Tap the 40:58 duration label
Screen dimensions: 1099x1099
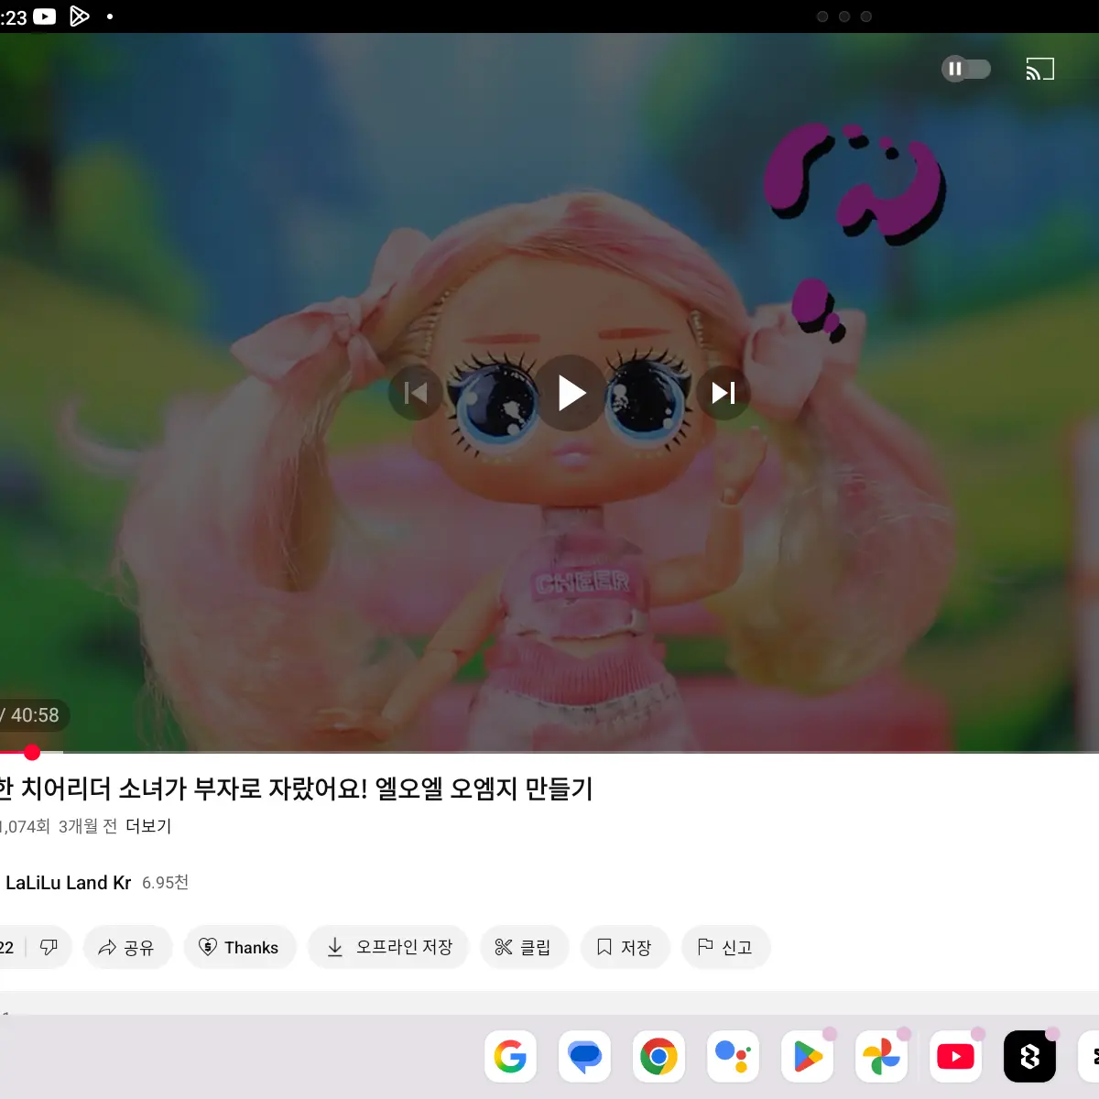35,715
